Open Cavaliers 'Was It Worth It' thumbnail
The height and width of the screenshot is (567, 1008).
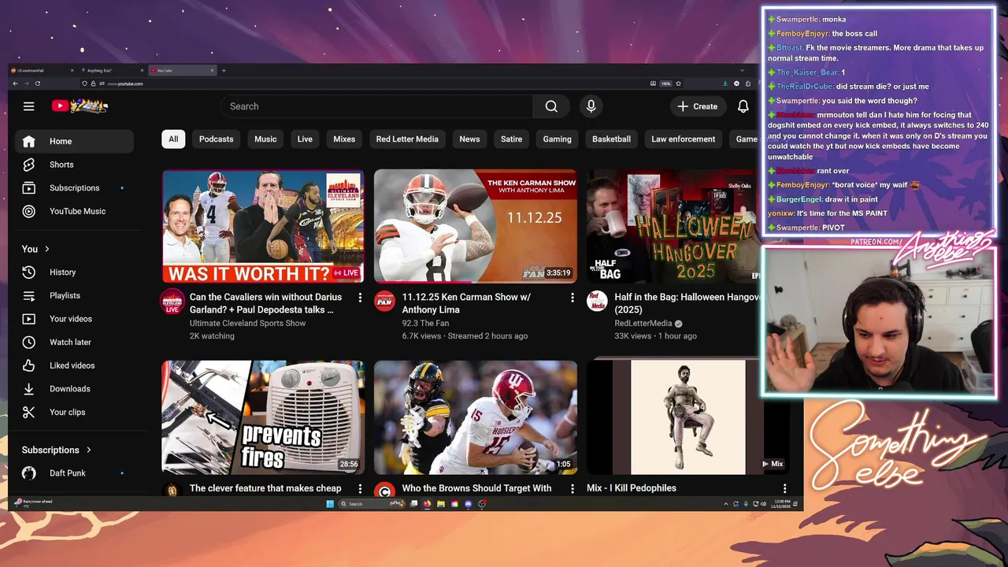pyautogui.click(x=263, y=226)
